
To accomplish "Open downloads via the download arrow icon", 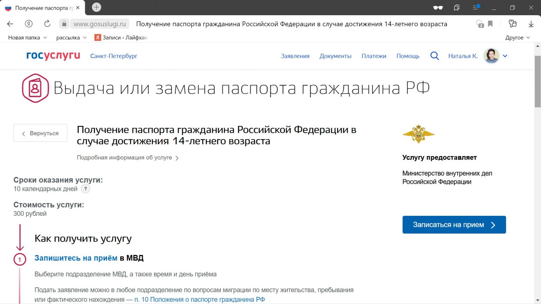I will tap(531, 24).
